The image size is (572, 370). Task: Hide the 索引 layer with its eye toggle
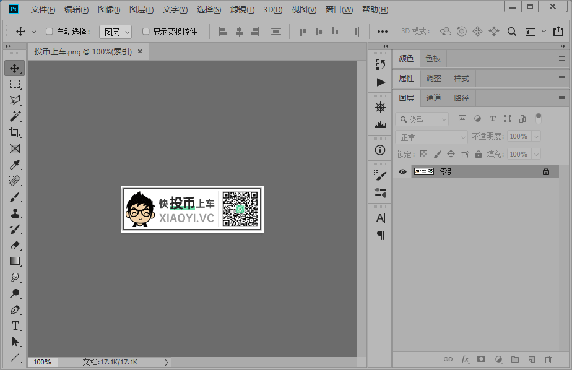403,171
